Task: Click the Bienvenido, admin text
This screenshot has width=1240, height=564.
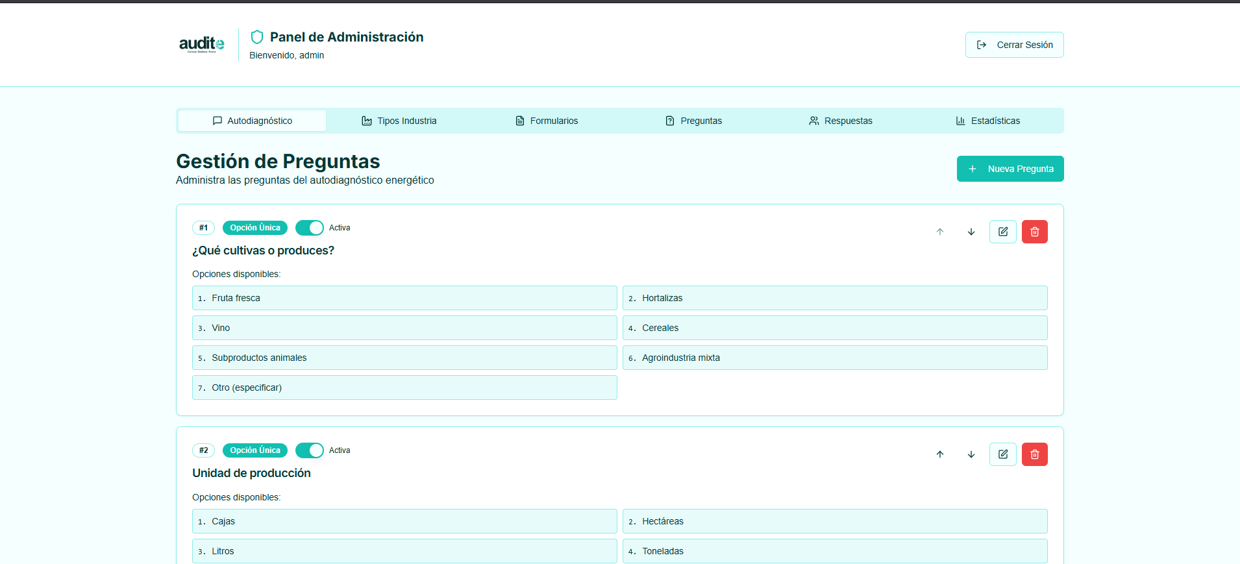Action: (286, 55)
